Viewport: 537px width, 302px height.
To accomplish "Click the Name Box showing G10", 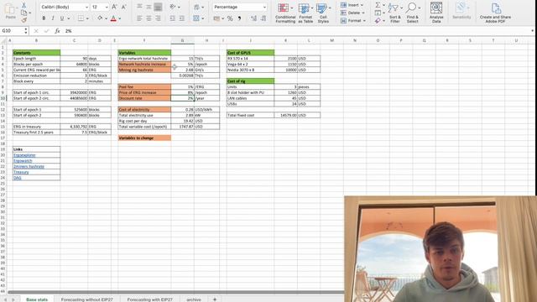I will tap(12, 31).
